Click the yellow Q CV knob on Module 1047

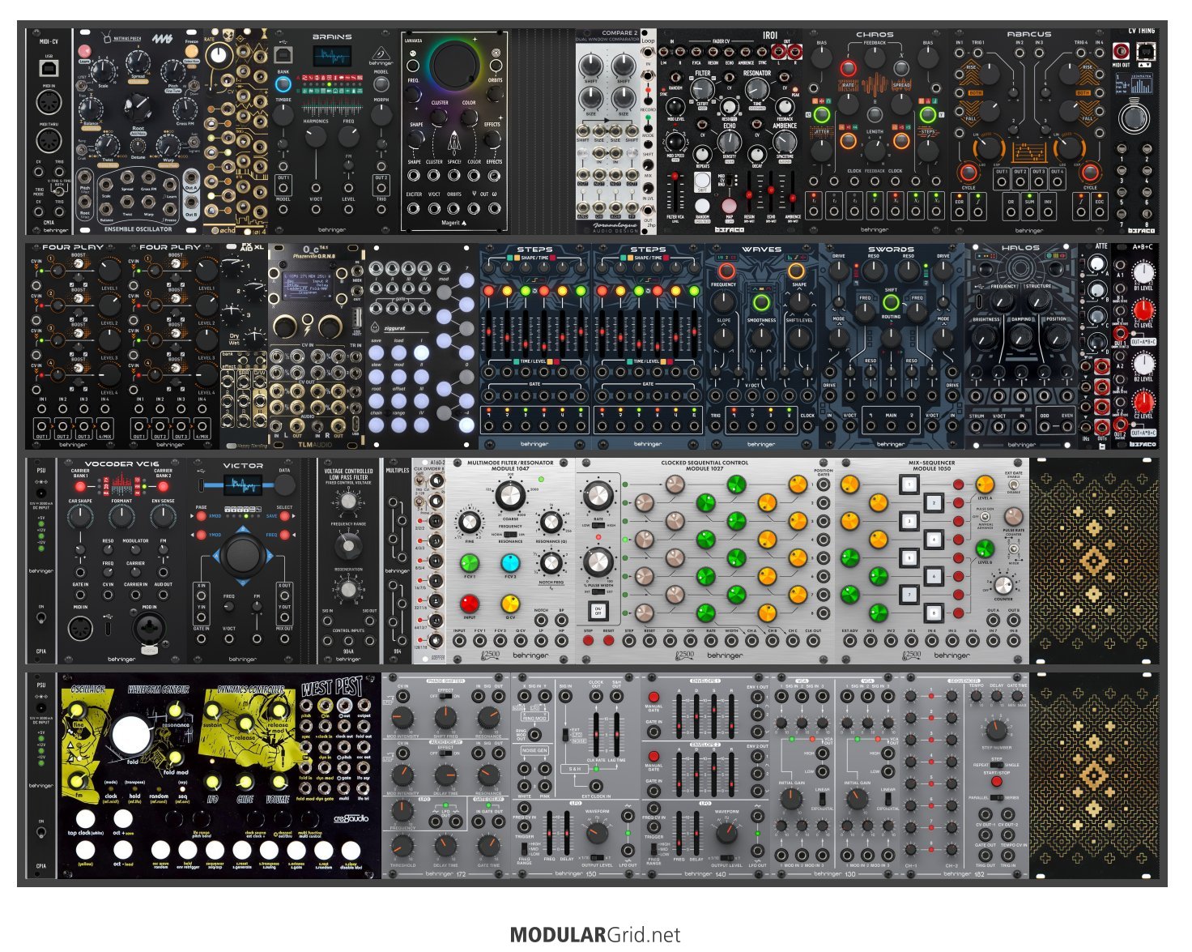pyautogui.click(x=509, y=603)
